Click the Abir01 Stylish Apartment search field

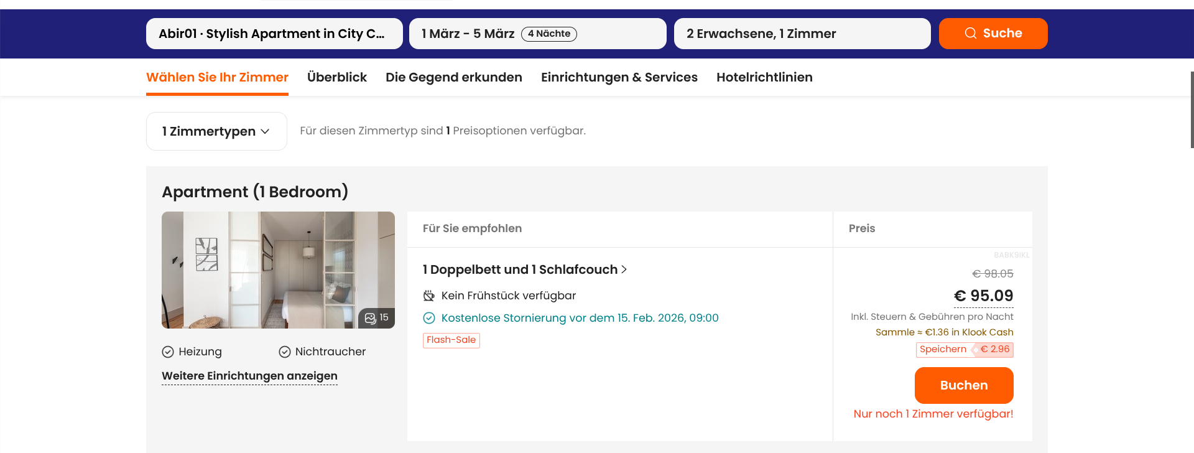click(x=274, y=34)
